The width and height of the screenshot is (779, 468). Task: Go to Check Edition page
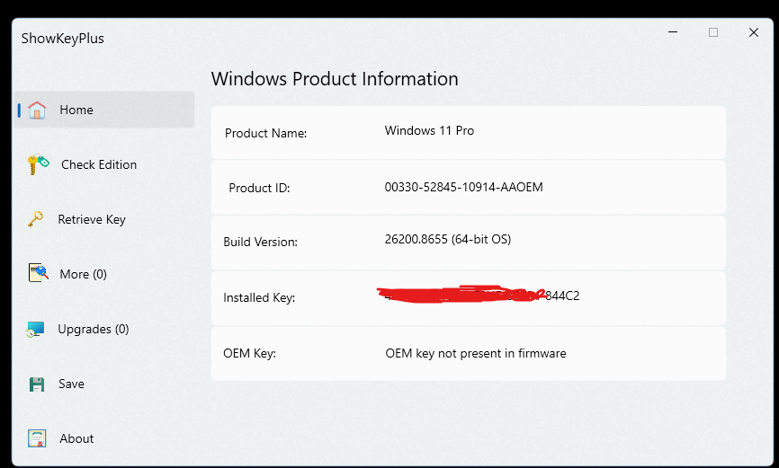point(104,164)
